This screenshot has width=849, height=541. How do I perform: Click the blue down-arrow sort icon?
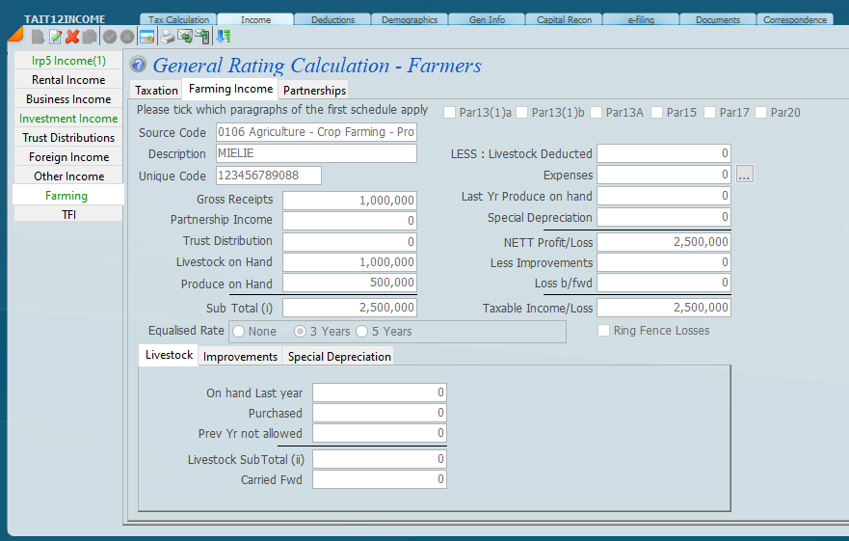223,37
